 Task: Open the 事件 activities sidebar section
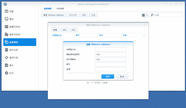pyautogui.click(x=20, y=65)
